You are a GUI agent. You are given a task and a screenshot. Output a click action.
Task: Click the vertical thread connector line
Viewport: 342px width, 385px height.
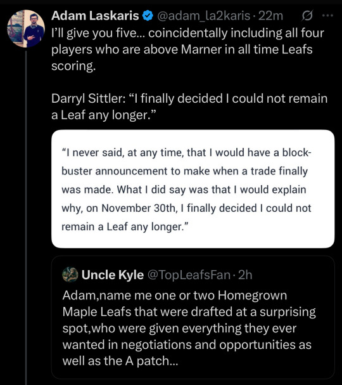pos(26,216)
